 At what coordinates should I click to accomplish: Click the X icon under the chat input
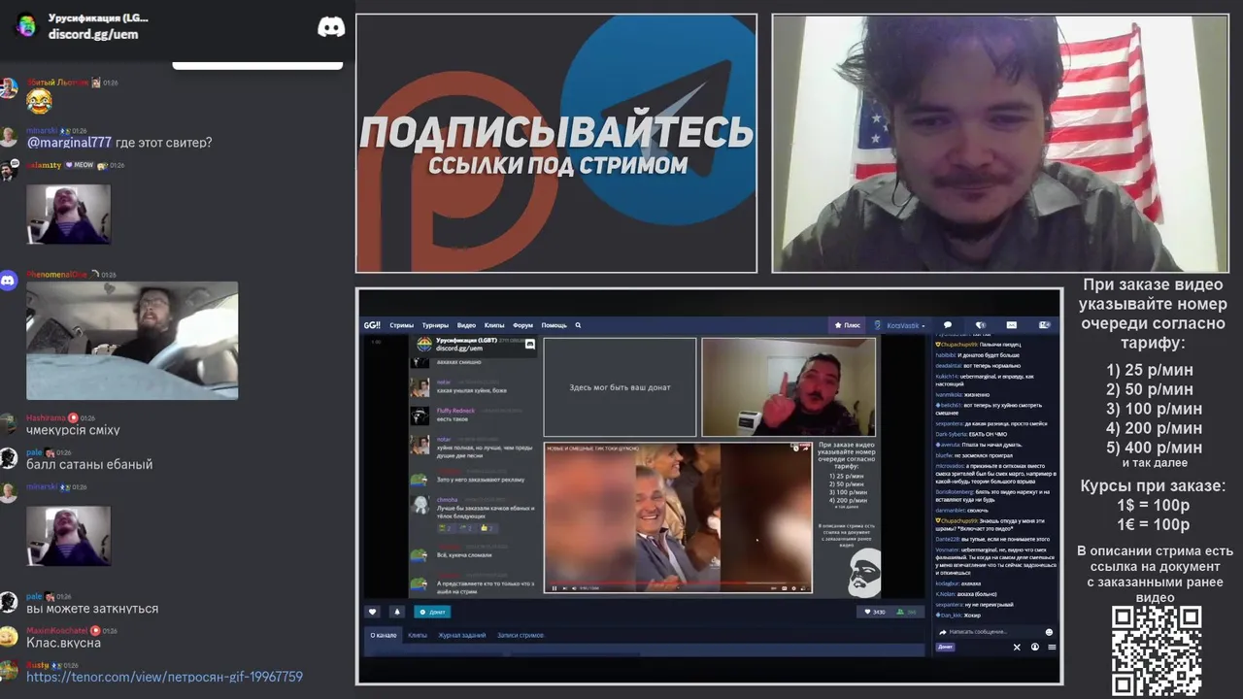pos(1017,647)
